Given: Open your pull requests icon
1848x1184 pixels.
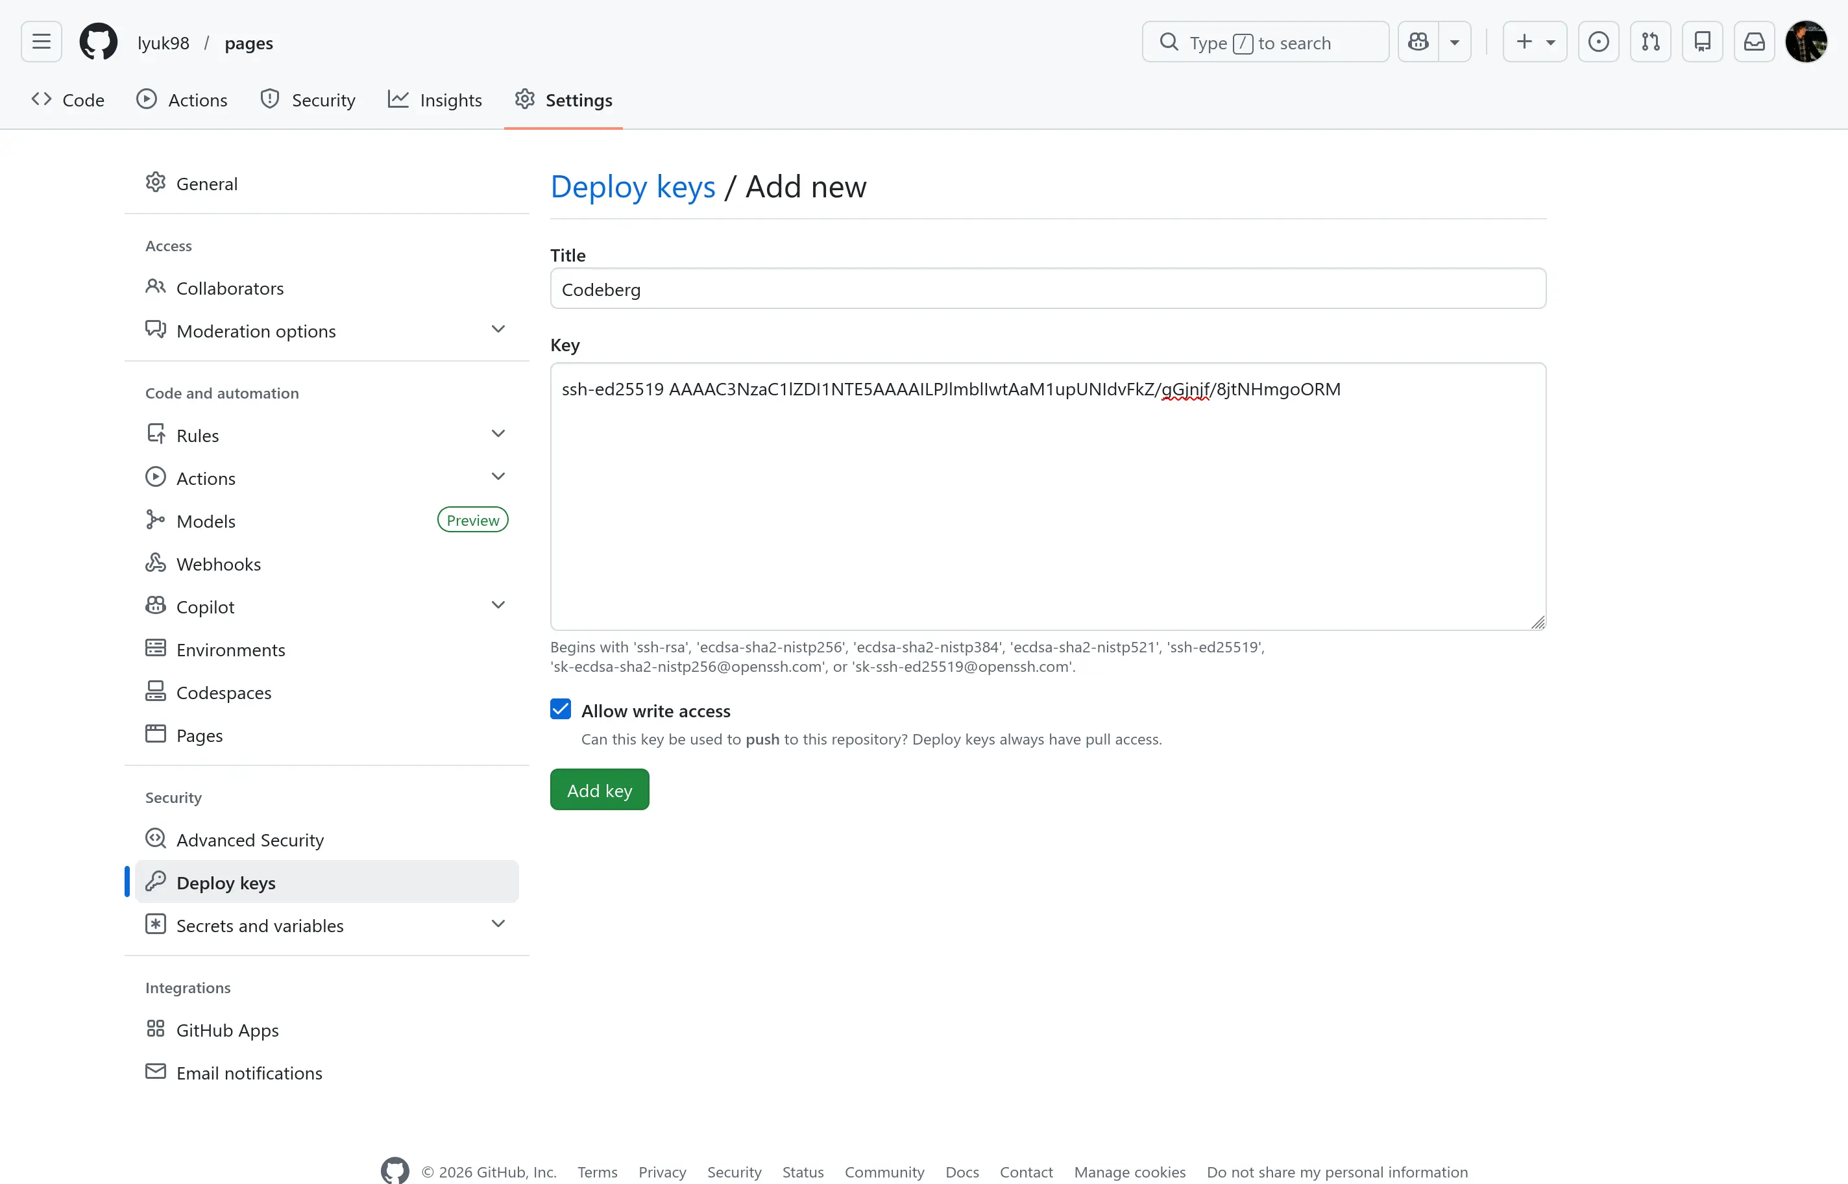Looking at the screenshot, I should [1651, 42].
